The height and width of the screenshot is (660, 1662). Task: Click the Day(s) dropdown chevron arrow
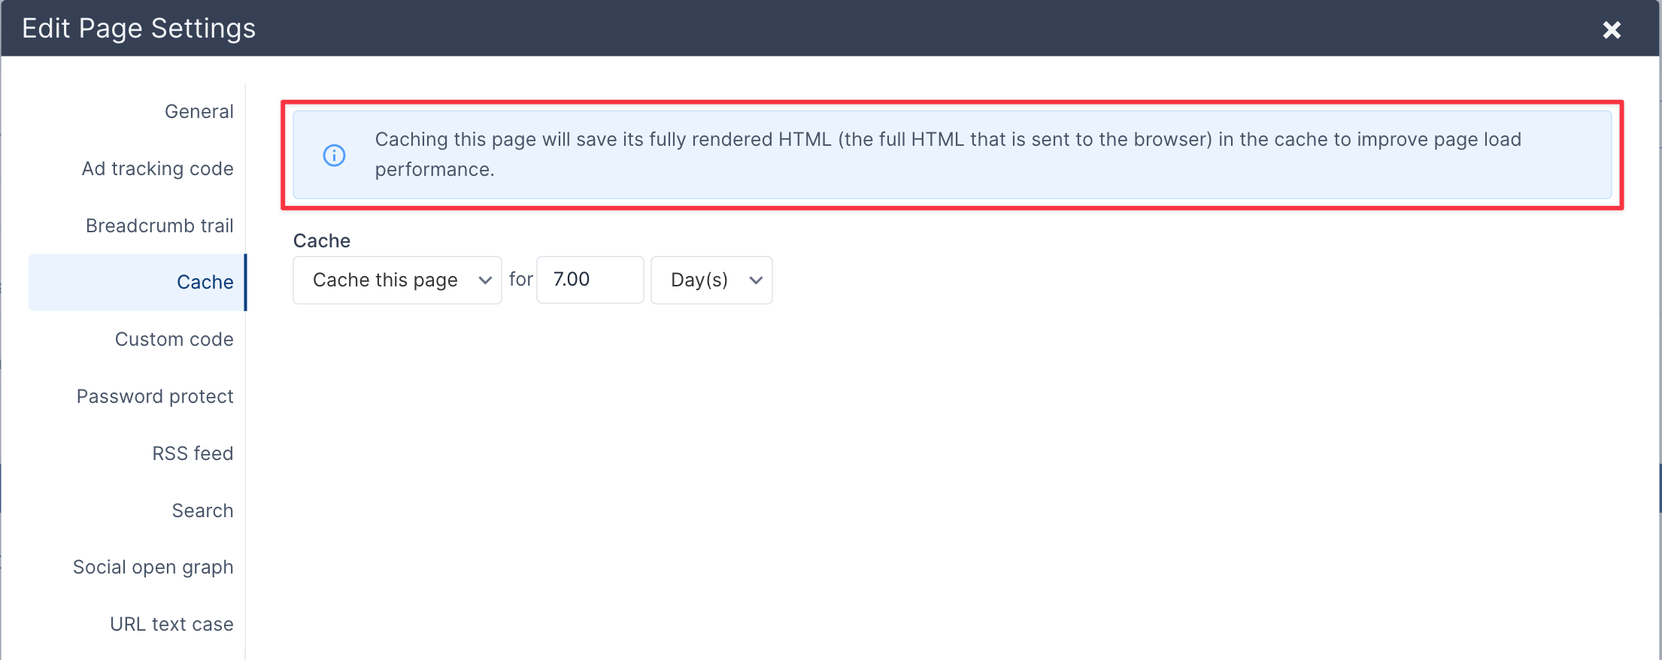(756, 280)
